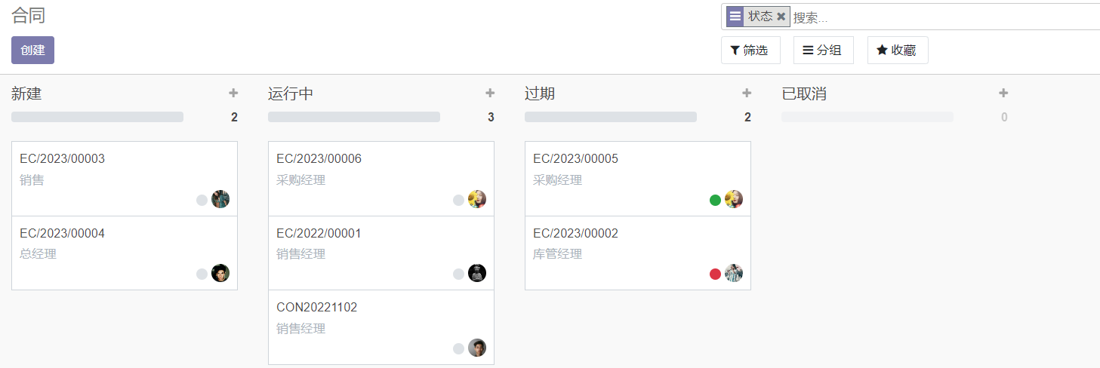Add a card in the 新建 column
This screenshot has height=368, width=1100.
233,94
